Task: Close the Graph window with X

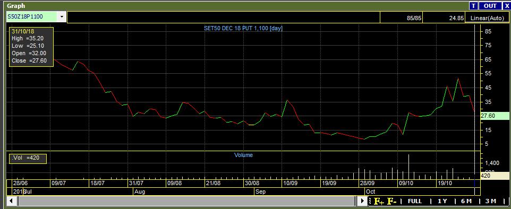Action: tap(506, 6)
